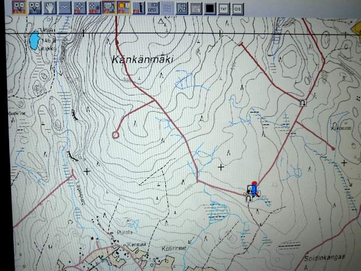
Task: Click the red circle at road end
Action: [x=116, y=135]
